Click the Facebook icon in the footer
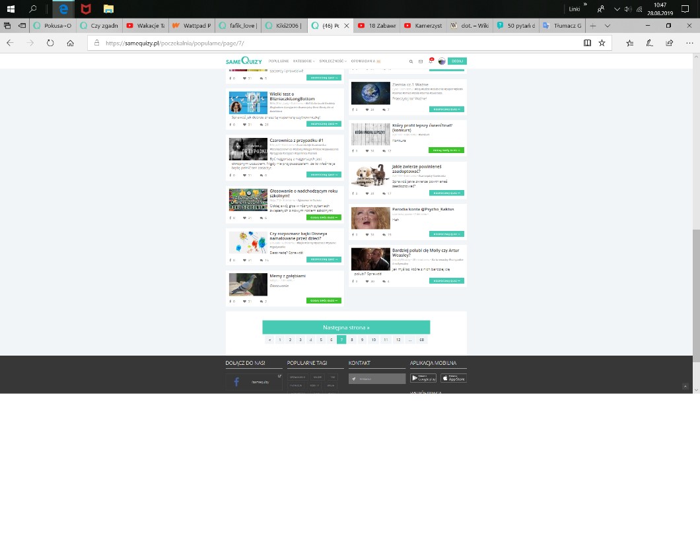 click(236, 382)
